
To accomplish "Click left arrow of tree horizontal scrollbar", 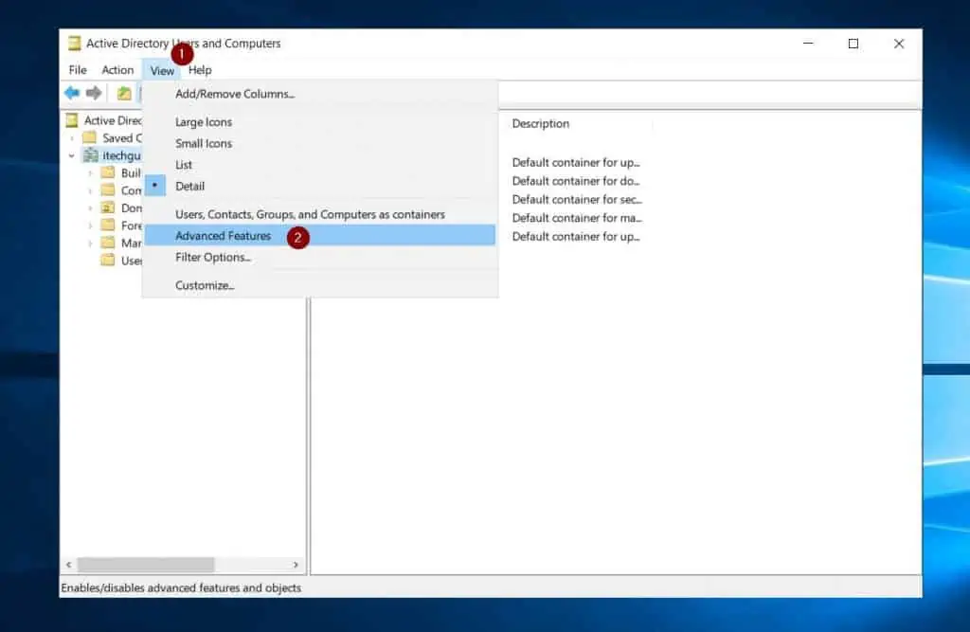I will 68,565.
